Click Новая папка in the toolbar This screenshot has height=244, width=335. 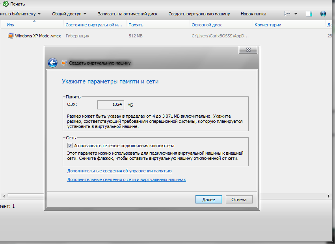click(253, 14)
